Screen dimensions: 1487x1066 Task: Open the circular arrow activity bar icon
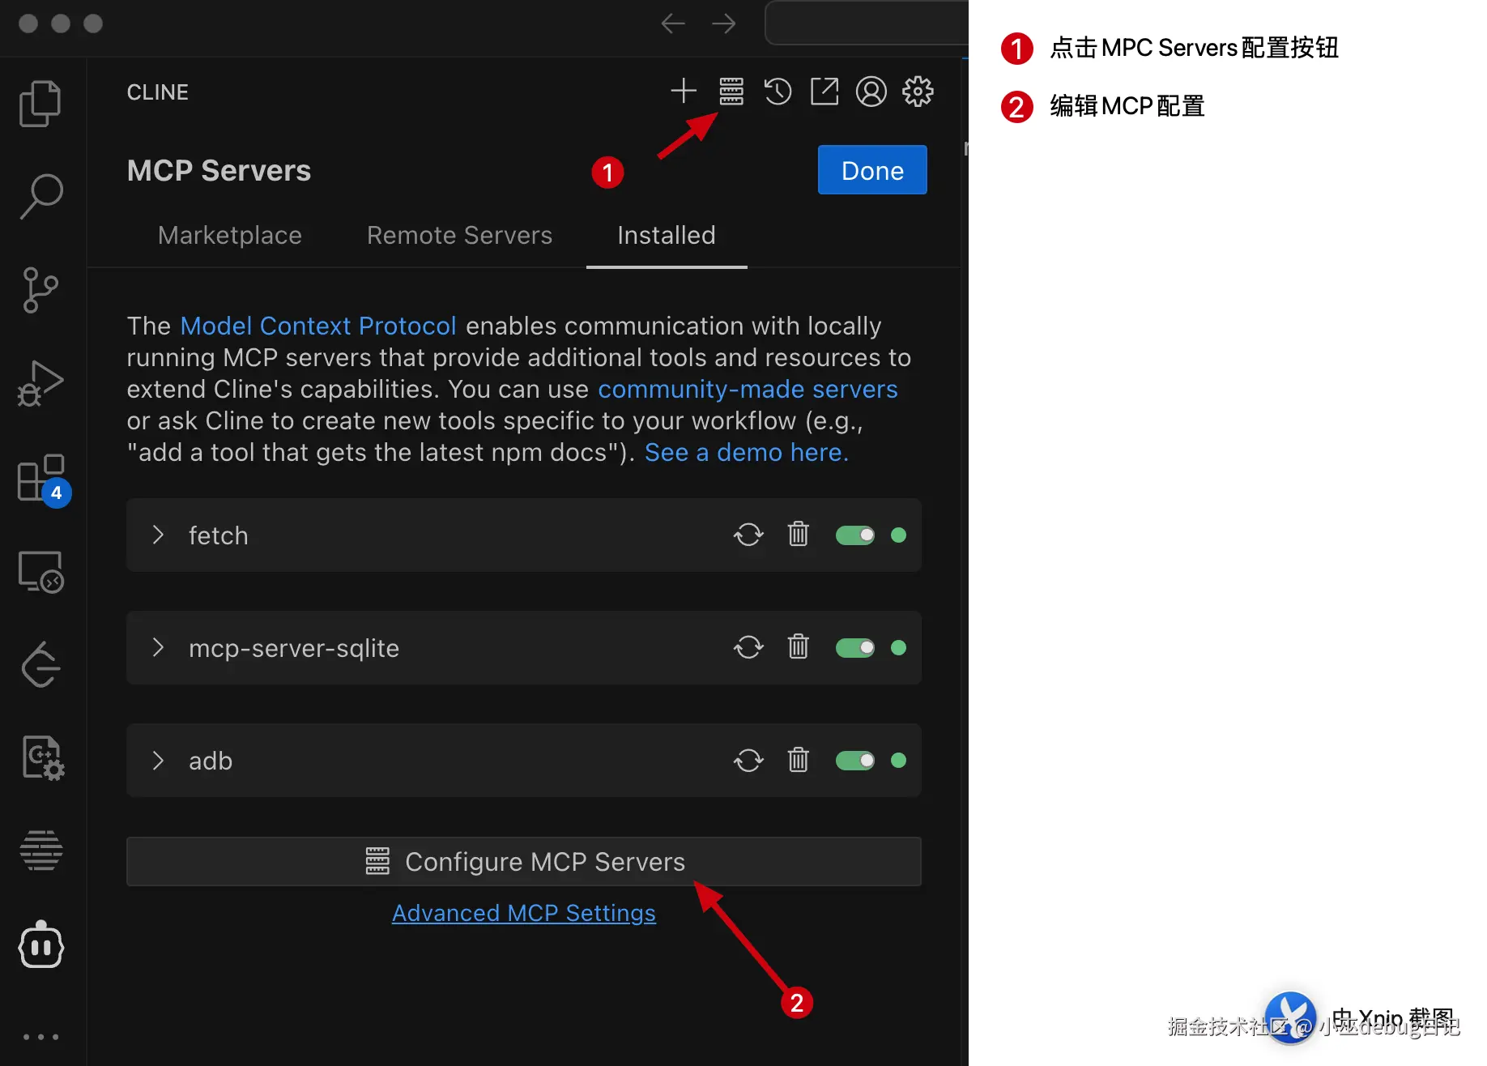(x=40, y=665)
